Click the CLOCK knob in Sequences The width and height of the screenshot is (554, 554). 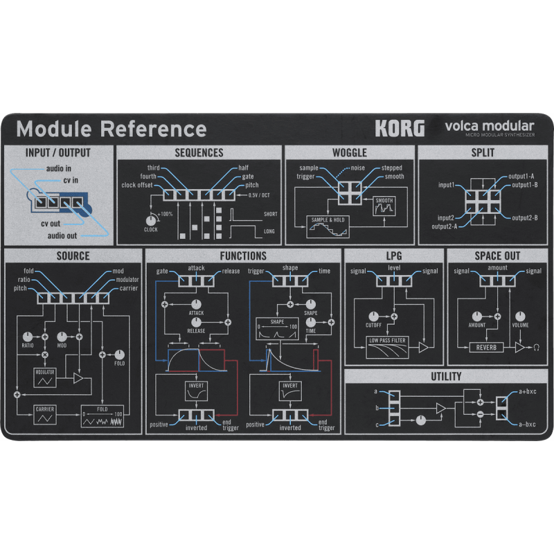tap(151, 220)
